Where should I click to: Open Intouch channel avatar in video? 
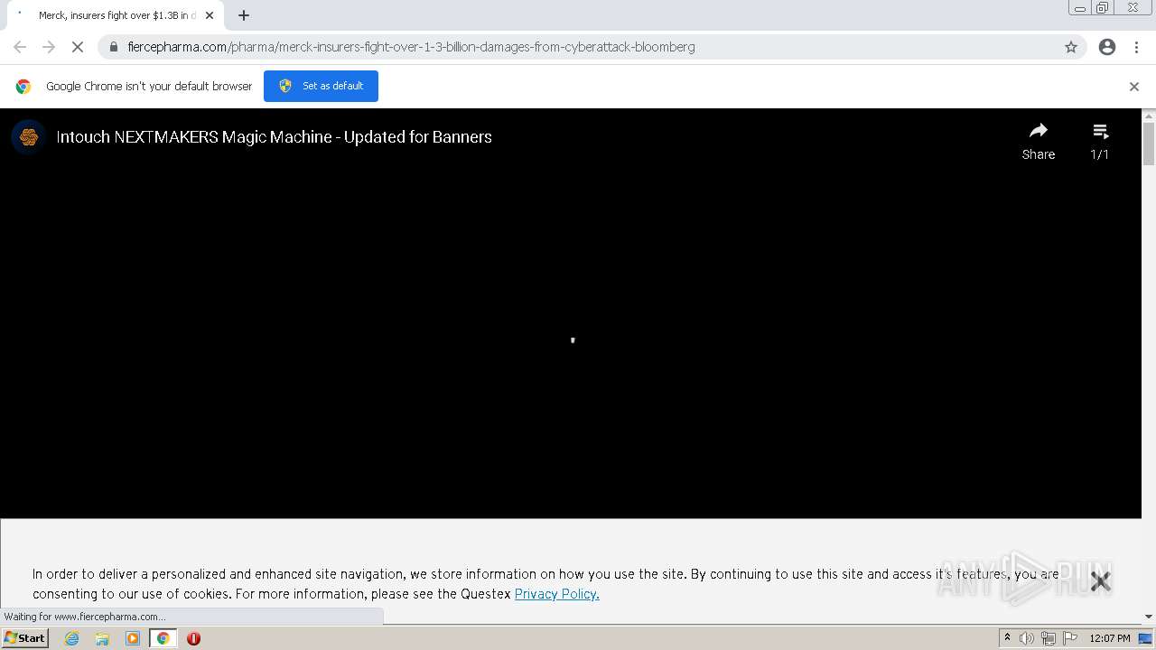click(x=28, y=137)
